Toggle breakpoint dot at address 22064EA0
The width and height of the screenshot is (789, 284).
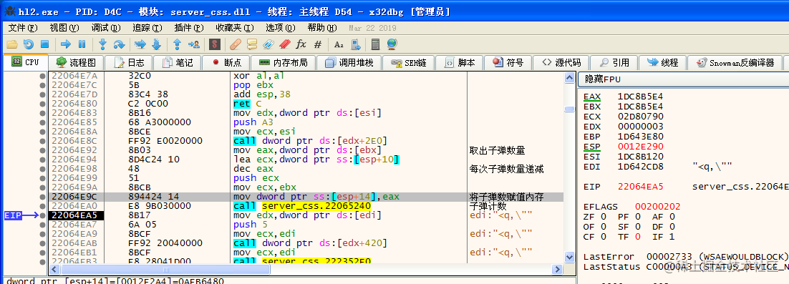click(x=43, y=206)
